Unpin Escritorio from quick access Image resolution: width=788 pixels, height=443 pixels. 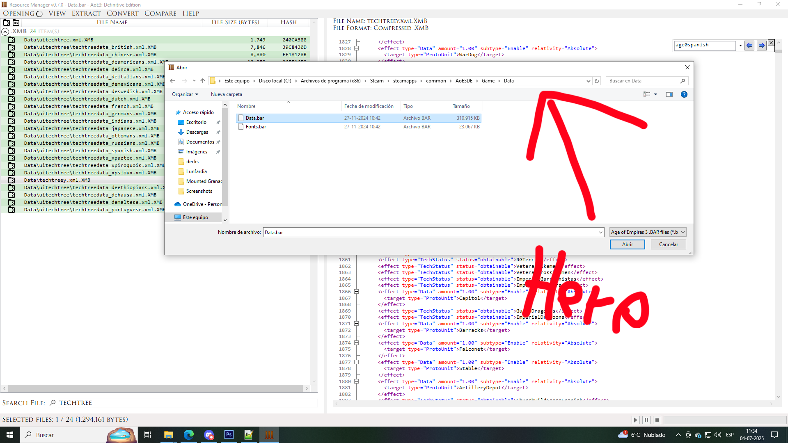[218, 122]
